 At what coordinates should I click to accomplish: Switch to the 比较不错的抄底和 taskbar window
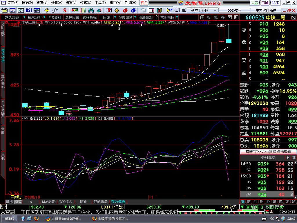(x=110, y=219)
